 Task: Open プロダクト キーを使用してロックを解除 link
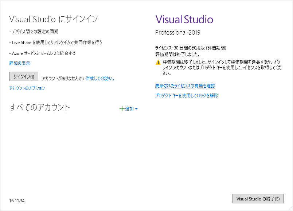coord(187,96)
